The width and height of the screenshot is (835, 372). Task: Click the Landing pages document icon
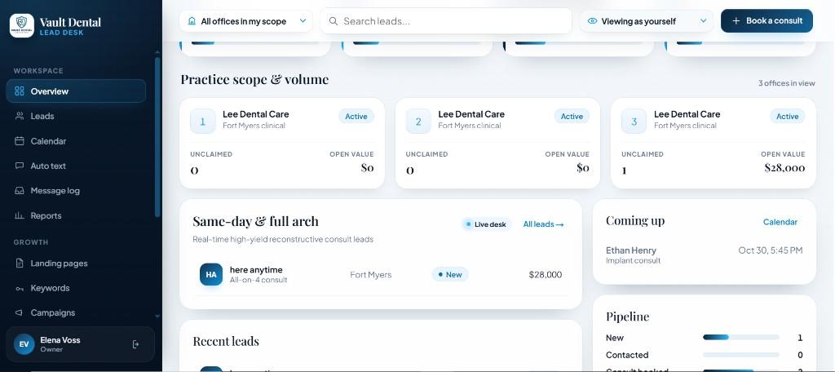click(20, 263)
